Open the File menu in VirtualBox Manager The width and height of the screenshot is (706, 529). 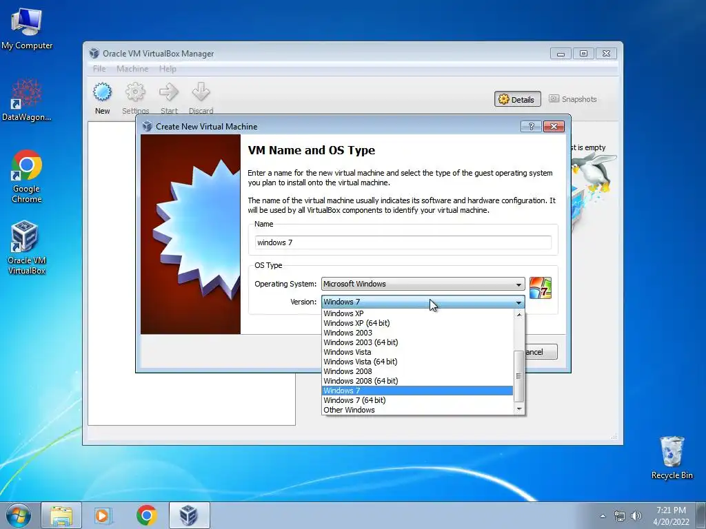tap(99, 69)
